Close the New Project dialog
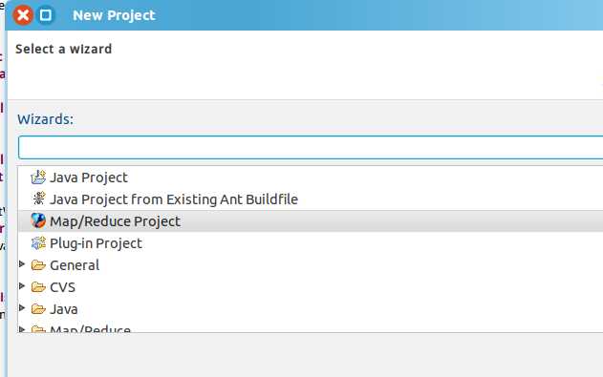Screen dimensions: 603x377 (x=23, y=15)
